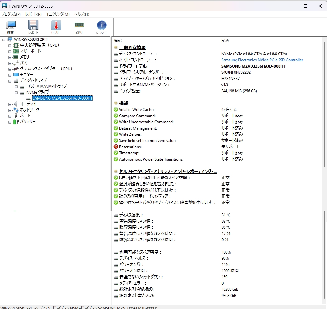
Task: Select the グラフィックス・アダプター (GPU) tree item
Action: click(x=46, y=69)
